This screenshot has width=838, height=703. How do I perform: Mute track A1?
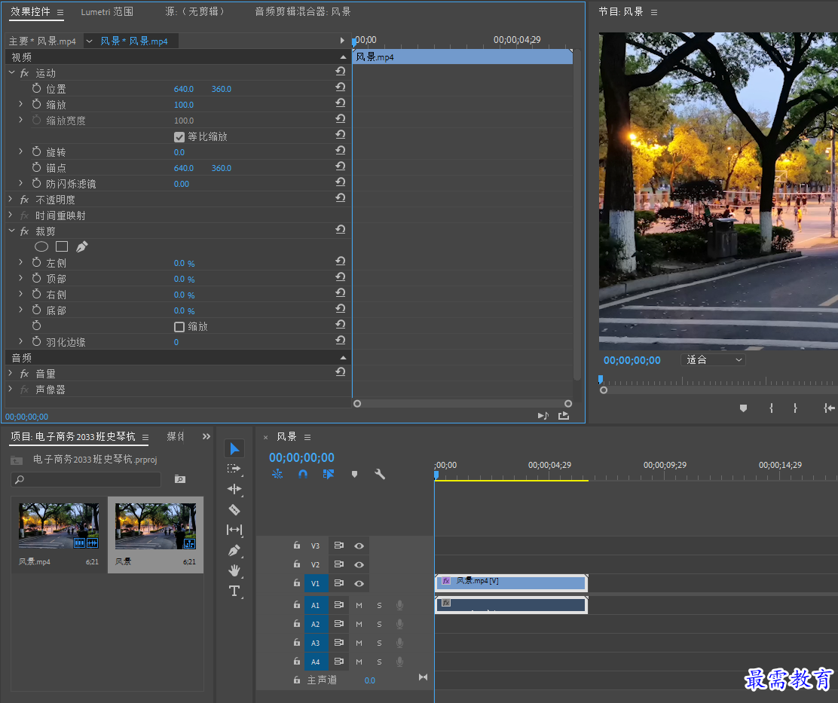[359, 605]
